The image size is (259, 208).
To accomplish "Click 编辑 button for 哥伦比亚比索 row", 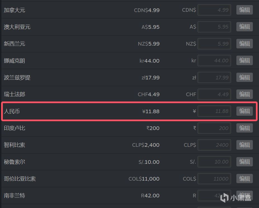I will [x=244, y=179].
